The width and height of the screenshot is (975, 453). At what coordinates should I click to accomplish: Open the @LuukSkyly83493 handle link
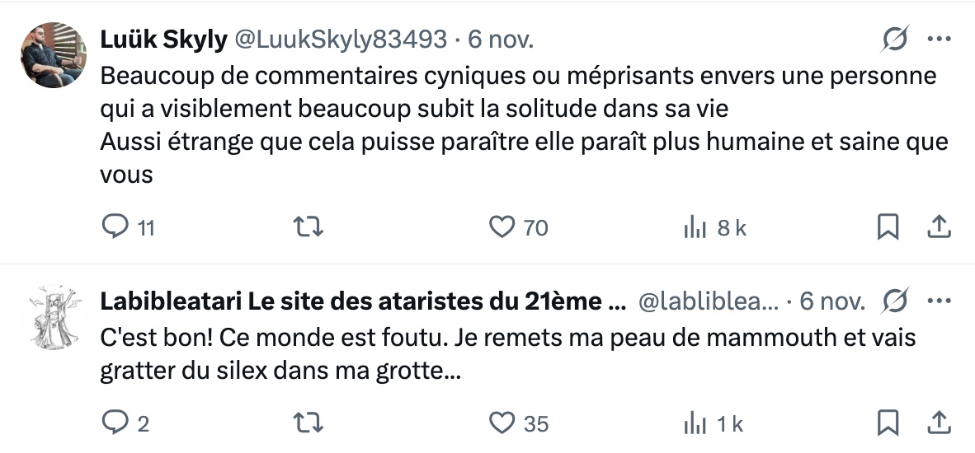click(341, 39)
